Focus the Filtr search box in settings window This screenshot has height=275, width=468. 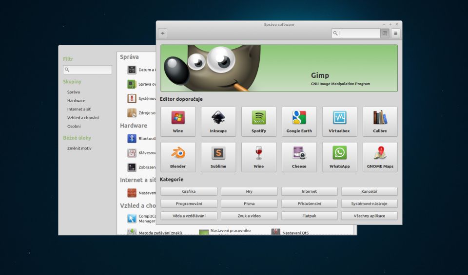(x=87, y=70)
